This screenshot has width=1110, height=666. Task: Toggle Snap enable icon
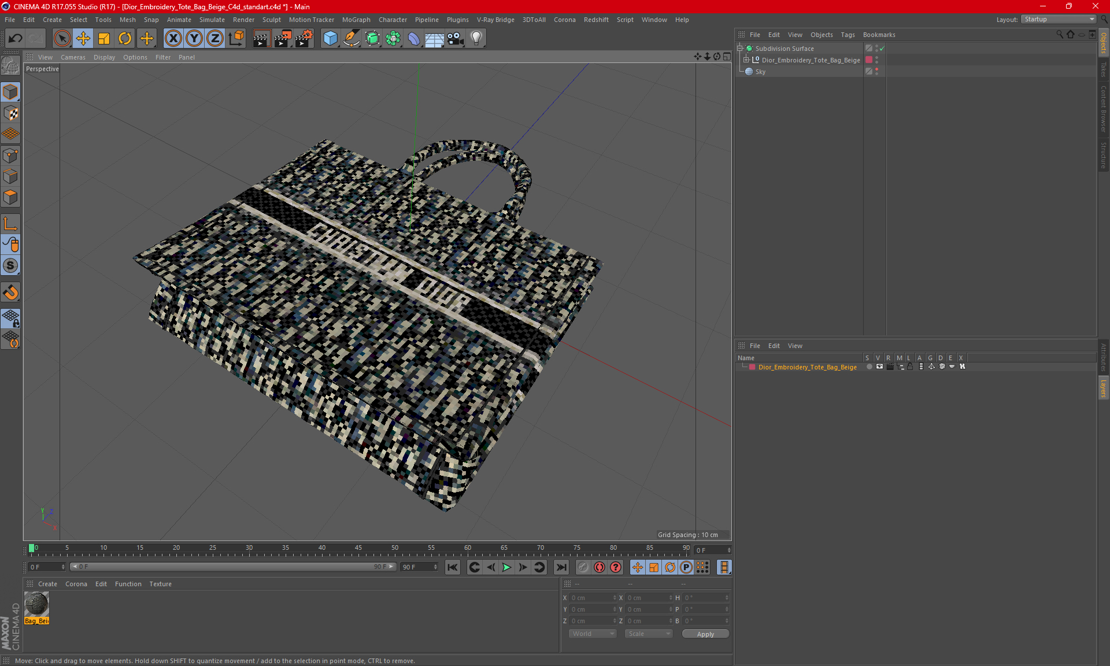[x=10, y=265]
